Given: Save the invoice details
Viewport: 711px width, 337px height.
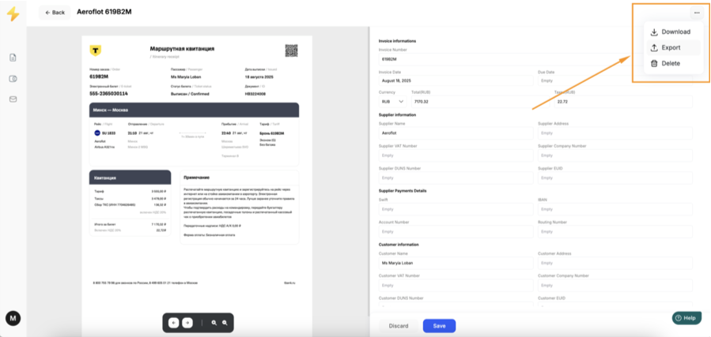Looking at the screenshot, I should (439, 326).
